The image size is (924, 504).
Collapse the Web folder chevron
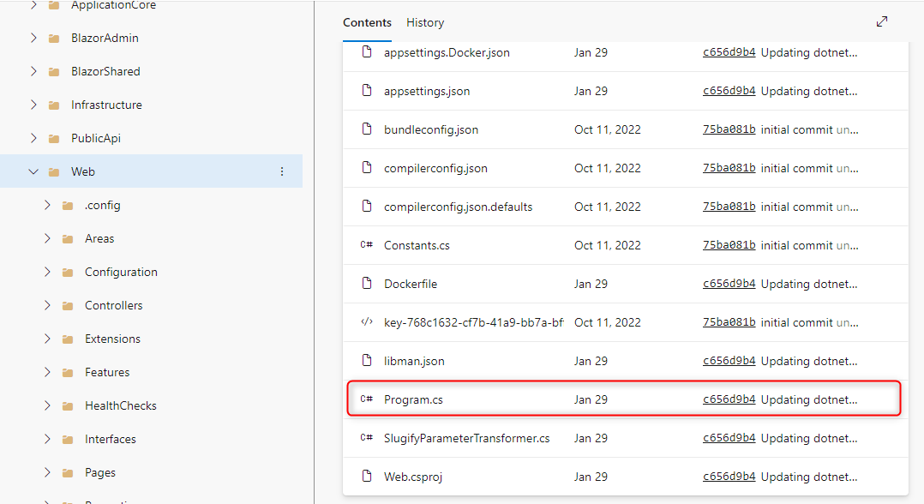[x=33, y=171]
